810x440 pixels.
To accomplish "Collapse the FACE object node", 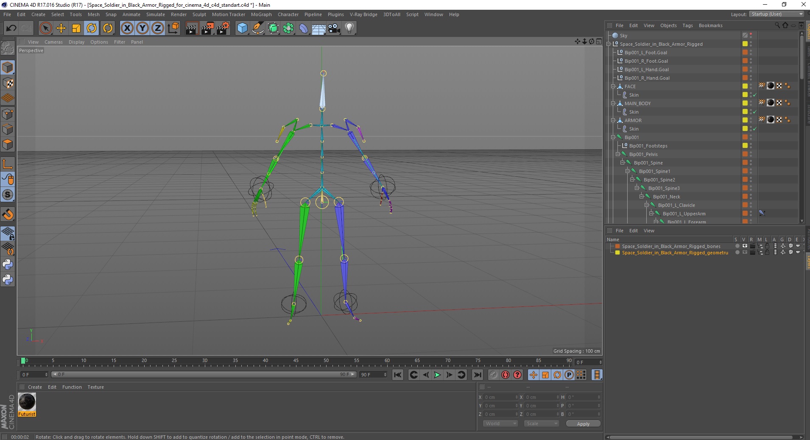I will click(613, 86).
